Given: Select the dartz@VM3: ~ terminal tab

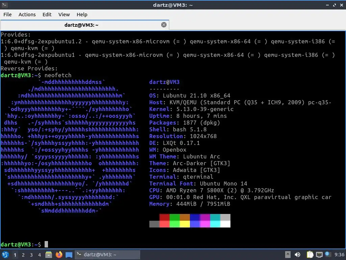Looking at the screenshot, I should pyautogui.click(x=85, y=25).
